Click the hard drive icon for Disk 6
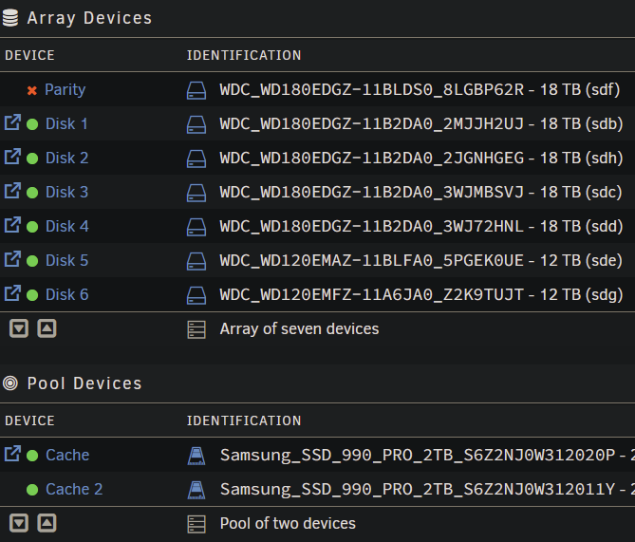Viewport: 635px width, 542px height. [x=196, y=295]
